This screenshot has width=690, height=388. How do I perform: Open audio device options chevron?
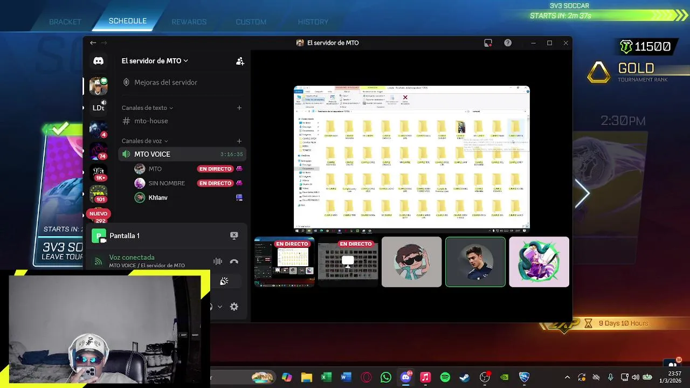219,307
